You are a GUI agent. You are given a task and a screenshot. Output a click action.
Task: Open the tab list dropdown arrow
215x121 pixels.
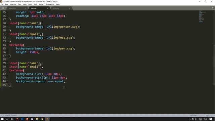(x=213, y=8)
